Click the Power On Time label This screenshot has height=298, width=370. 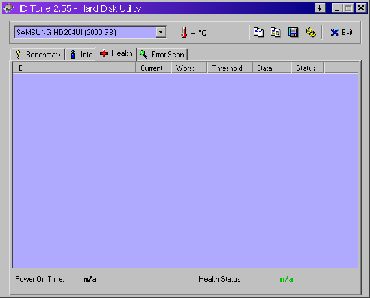click(x=40, y=279)
